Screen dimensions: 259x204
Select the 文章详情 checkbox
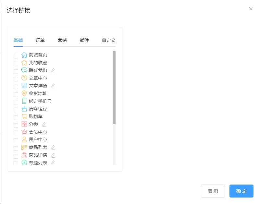click(16, 87)
